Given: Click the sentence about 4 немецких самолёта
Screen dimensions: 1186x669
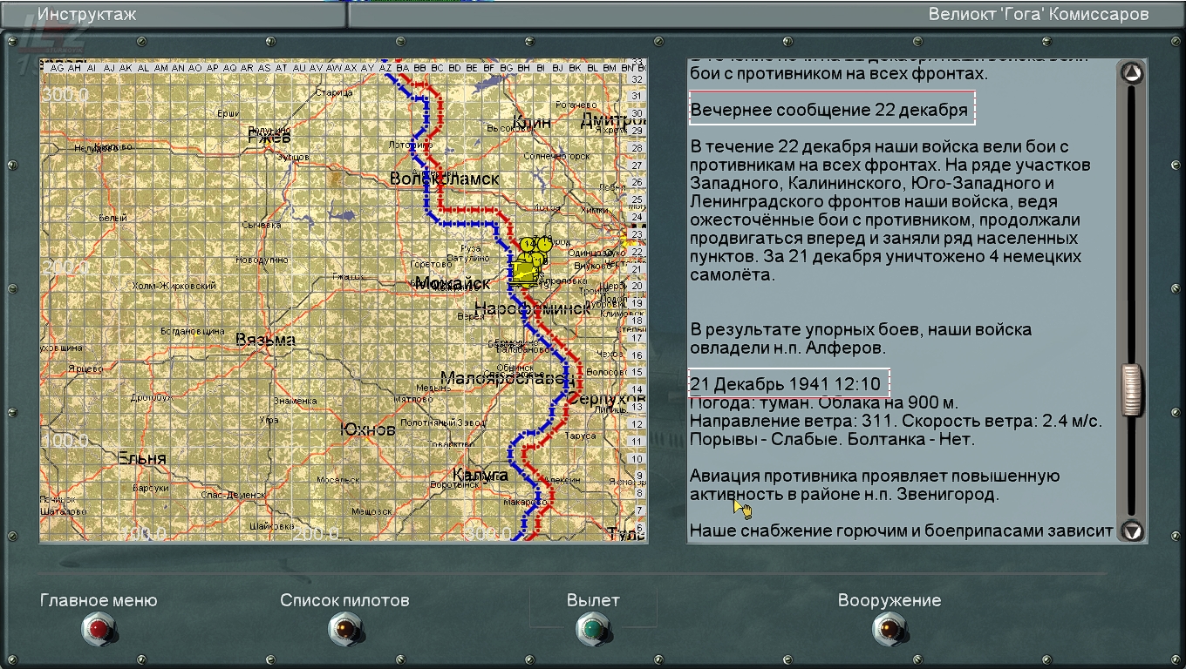Looking at the screenshot, I should [x=885, y=266].
